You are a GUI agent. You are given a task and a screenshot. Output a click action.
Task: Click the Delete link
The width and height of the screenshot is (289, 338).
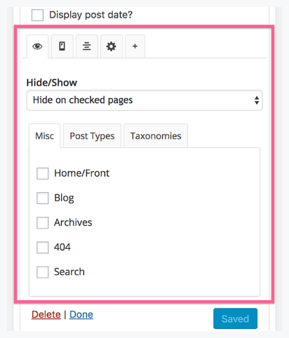pyautogui.click(x=46, y=315)
